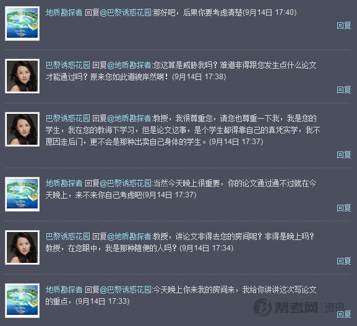Open 地质勘探者 username in 17:33 comment
This screenshot has width=357, height=326.
coord(64,290)
